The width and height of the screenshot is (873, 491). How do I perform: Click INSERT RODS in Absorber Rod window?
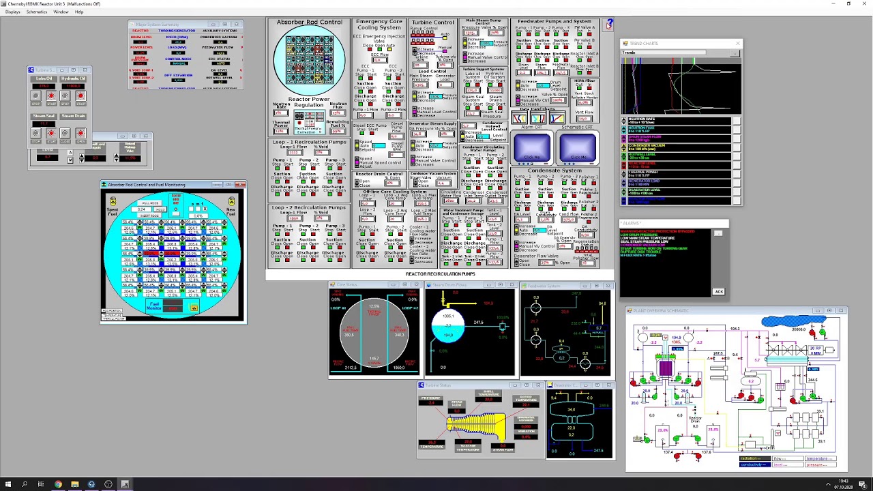pyautogui.click(x=151, y=215)
